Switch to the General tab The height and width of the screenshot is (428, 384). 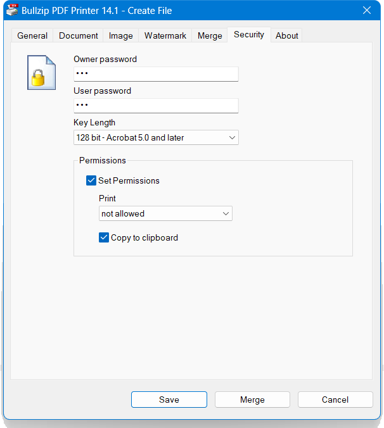(x=32, y=35)
